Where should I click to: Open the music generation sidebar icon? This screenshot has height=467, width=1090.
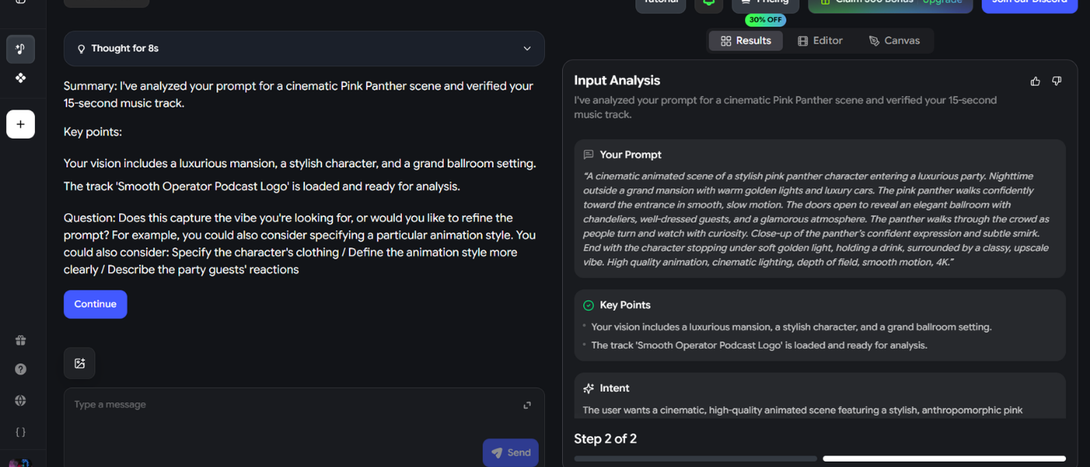[20, 49]
